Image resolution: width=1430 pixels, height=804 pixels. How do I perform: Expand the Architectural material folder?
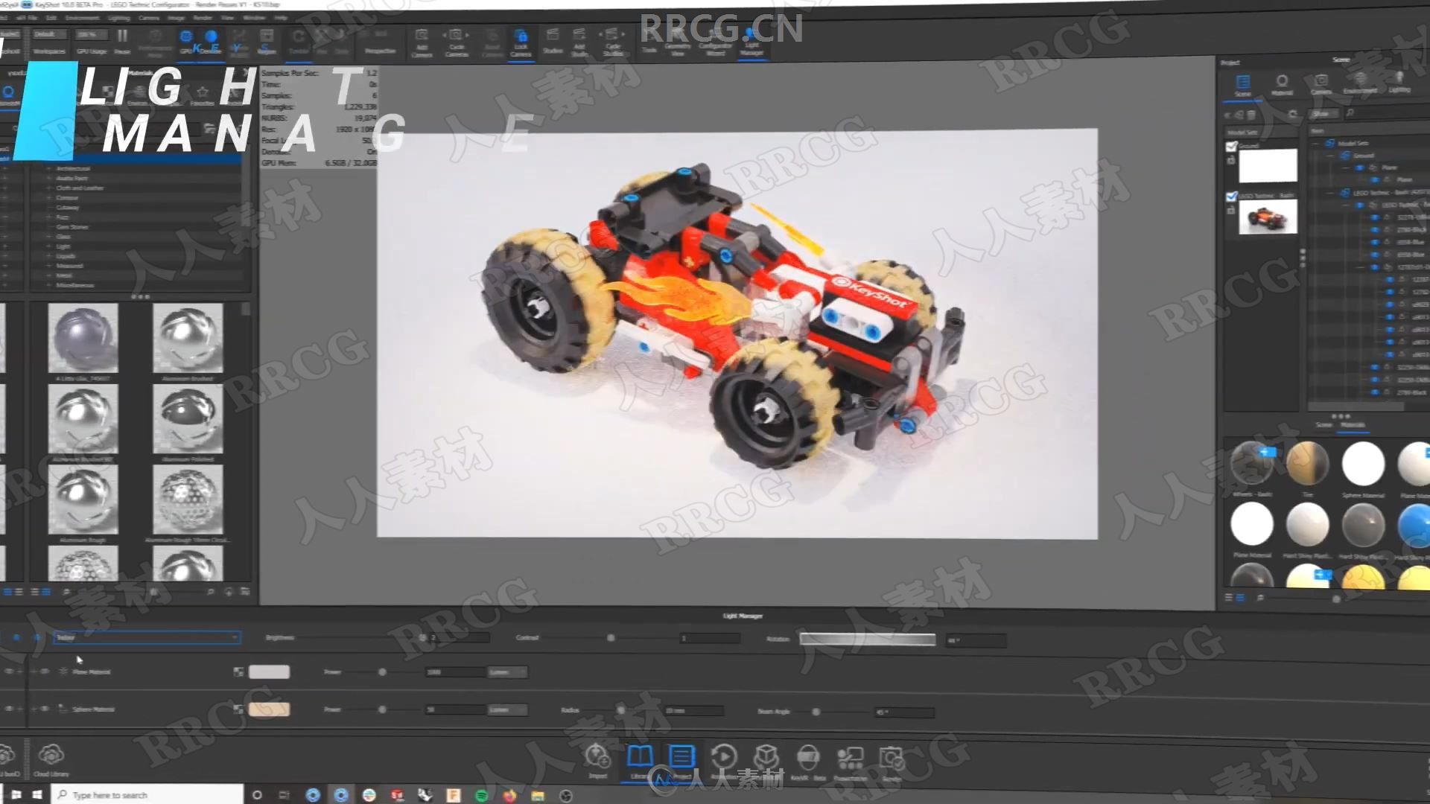49,169
